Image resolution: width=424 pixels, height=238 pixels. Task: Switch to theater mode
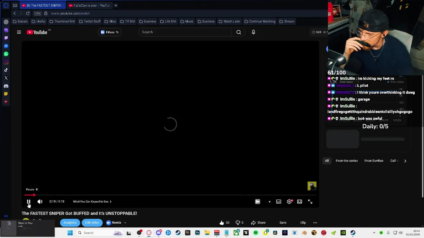click(299, 202)
